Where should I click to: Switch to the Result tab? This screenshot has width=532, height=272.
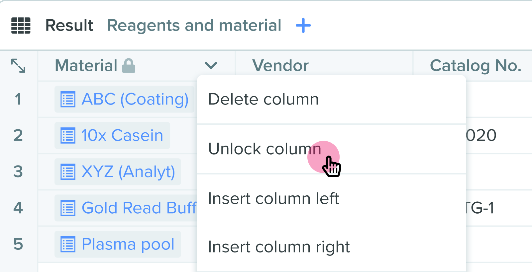click(x=69, y=26)
